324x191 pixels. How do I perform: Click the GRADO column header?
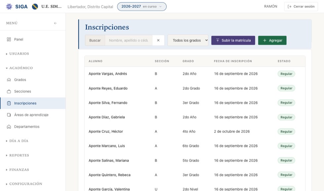click(188, 61)
